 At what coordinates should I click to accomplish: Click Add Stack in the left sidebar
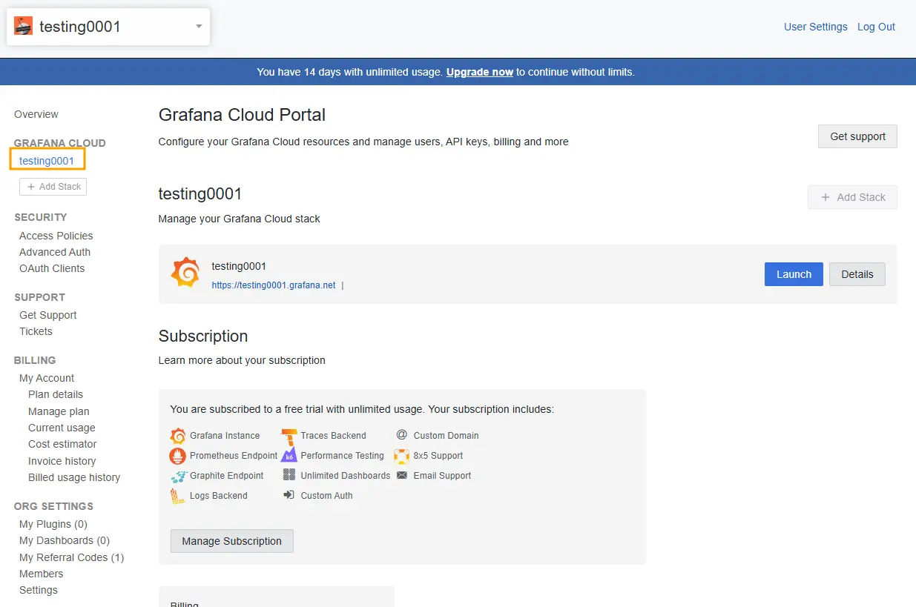coord(53,187)
